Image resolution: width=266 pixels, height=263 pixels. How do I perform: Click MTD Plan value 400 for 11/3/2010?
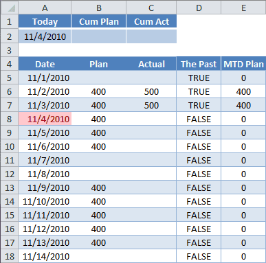click(243, 105)
